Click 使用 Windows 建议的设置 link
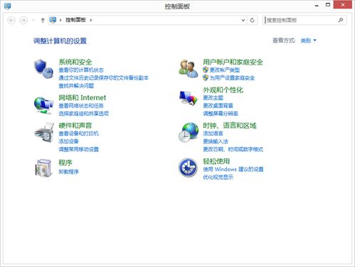The image size is (355, 267). click(233, 169)
